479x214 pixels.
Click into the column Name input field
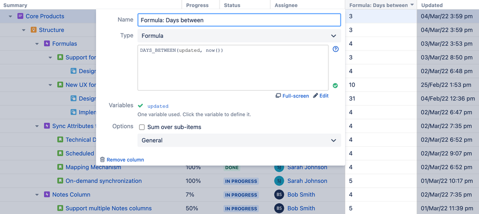click(239, 20)
